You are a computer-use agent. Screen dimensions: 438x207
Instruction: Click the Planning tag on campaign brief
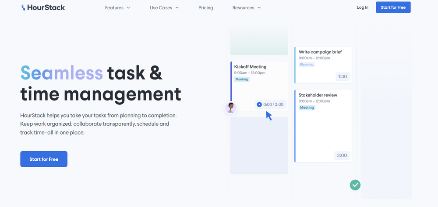click(307, 65)
